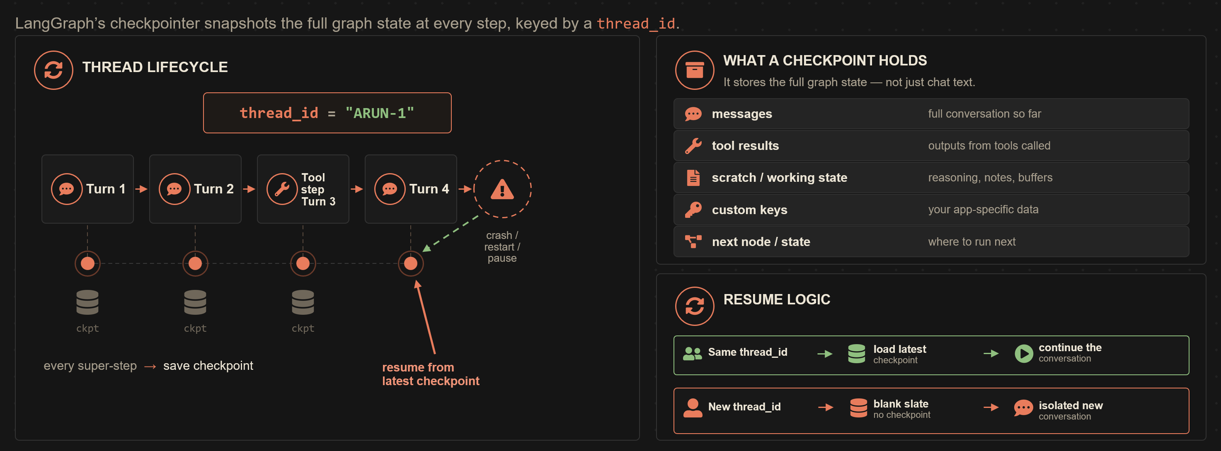Click the continue conversation play icon
The height and width of the screenshot is (451, 1221).
(1024, 354)
